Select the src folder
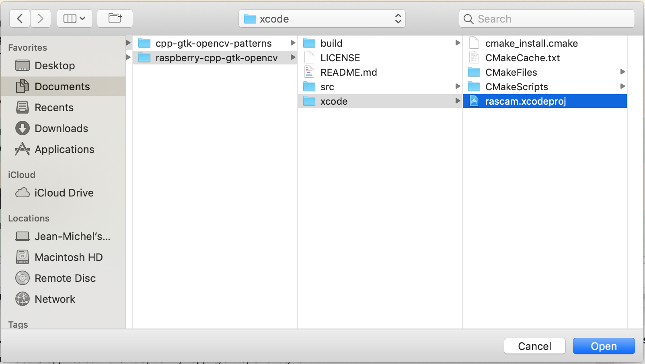Viewport: 645px width, 364px height. (x=380, y=87)
